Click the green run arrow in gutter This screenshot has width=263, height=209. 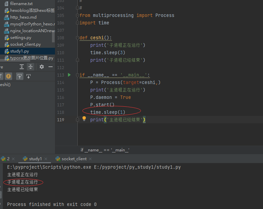point(69,75)
